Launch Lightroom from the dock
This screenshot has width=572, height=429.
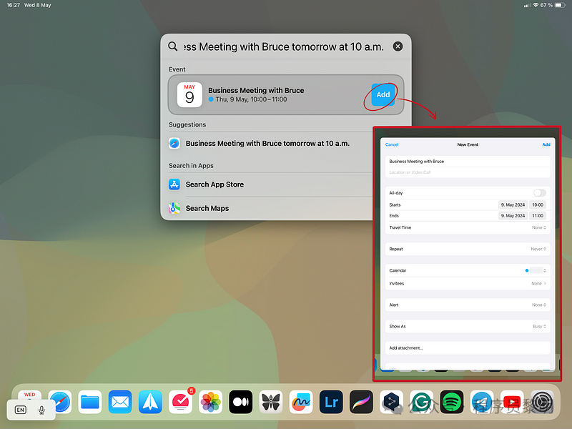click(331, 402)
